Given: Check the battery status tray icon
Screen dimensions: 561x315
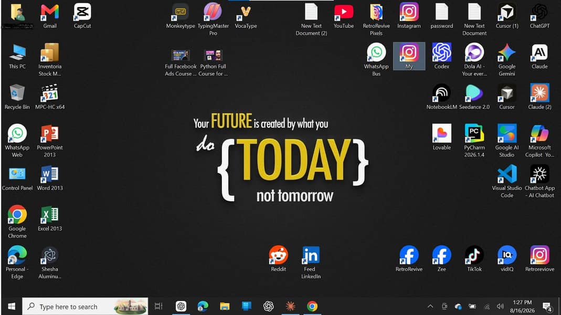Looking at the screenshot, I should click(472, 307).
